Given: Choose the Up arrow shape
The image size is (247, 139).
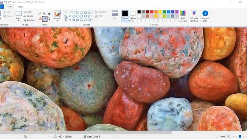Looking at the screenshot, I should [89, 16].
